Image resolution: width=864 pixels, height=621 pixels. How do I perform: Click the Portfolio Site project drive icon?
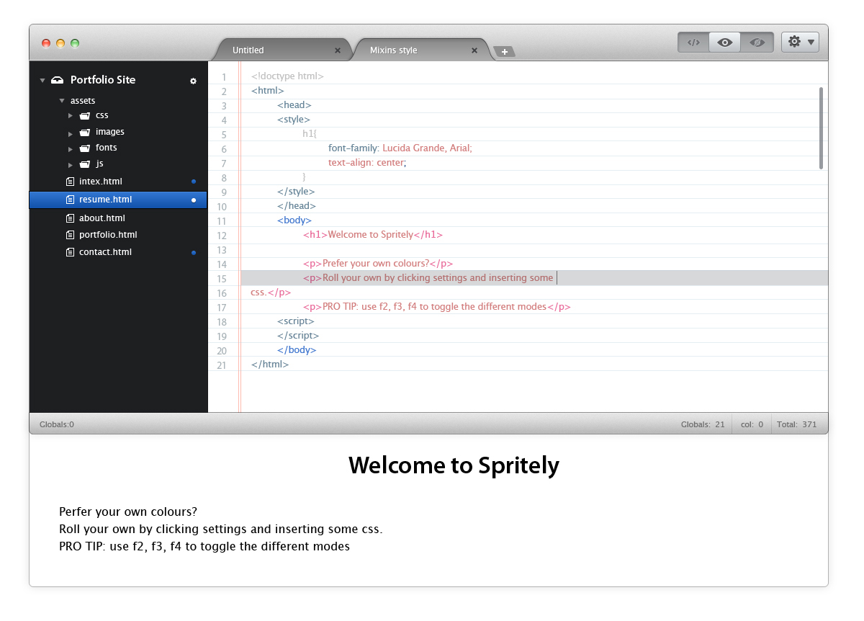pyautogui.click(x=58, y=80)
